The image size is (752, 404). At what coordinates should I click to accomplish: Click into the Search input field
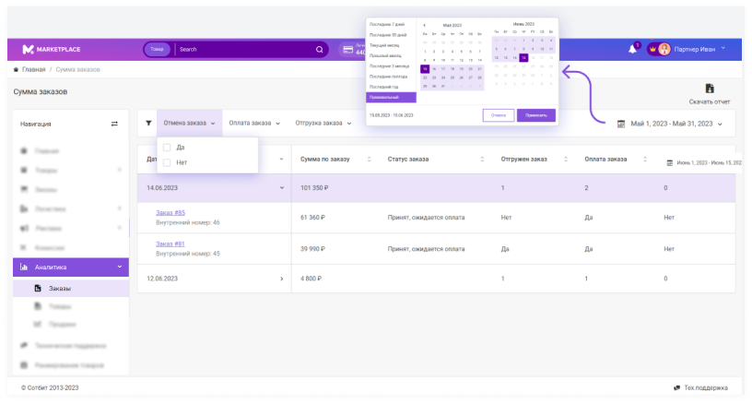point(244,50)
